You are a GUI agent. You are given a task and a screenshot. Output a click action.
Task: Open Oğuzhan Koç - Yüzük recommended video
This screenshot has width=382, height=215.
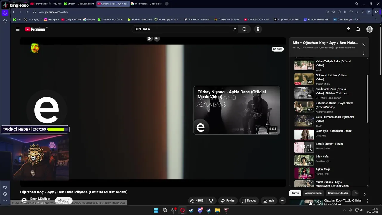point(343,202)
